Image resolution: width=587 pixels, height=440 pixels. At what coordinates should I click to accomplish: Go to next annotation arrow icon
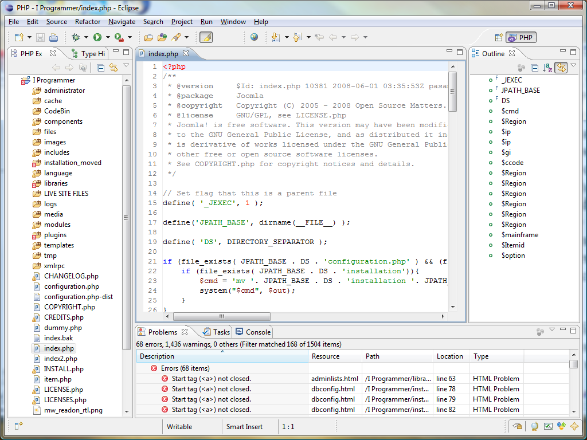coord(275,37)
